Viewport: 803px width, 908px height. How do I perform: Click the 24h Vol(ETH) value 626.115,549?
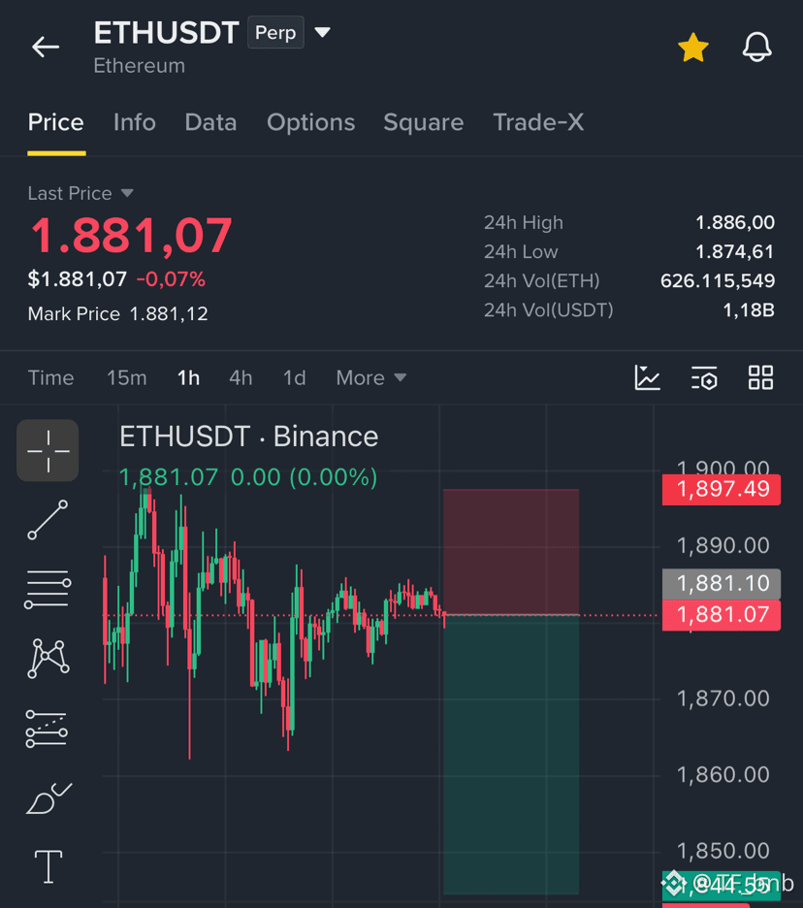(718, 281)
